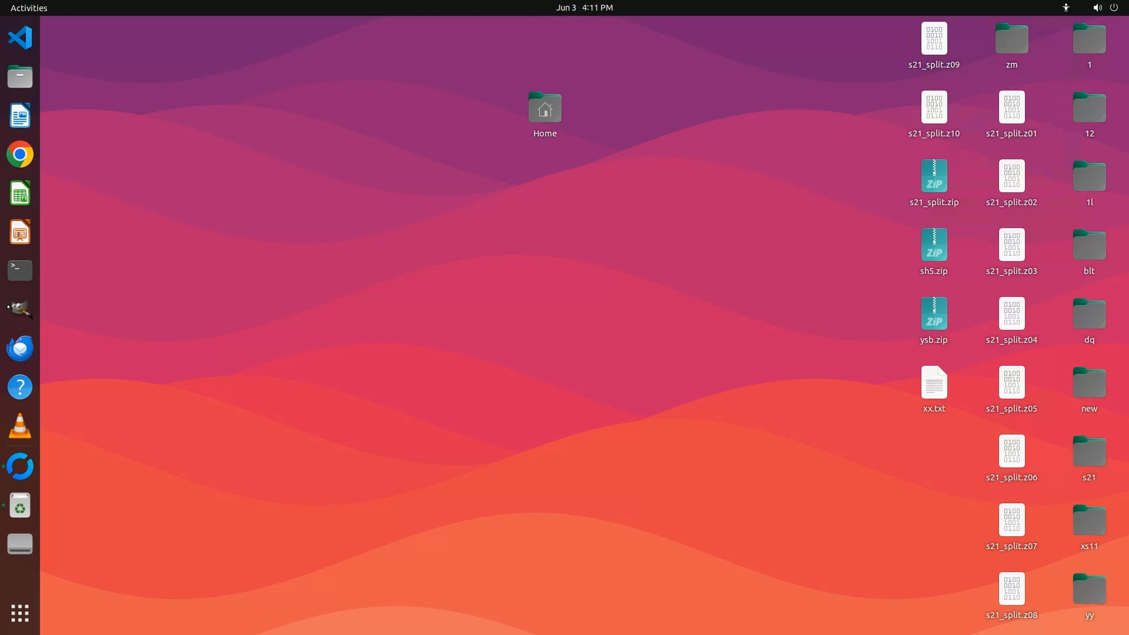Image resolution: width=1129 pixels, height=635 pixels.
Task: Open Visual Studio Code from the dock
Action: [x=20, y=38]
